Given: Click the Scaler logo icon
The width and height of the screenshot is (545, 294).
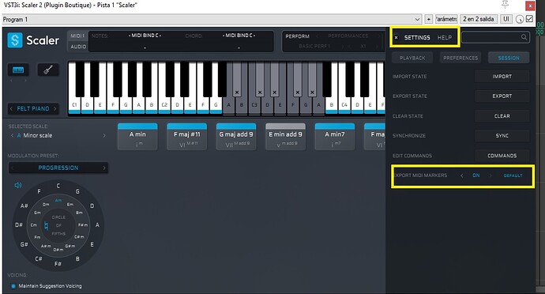Looking at the screenshot, I should point(15,40).
